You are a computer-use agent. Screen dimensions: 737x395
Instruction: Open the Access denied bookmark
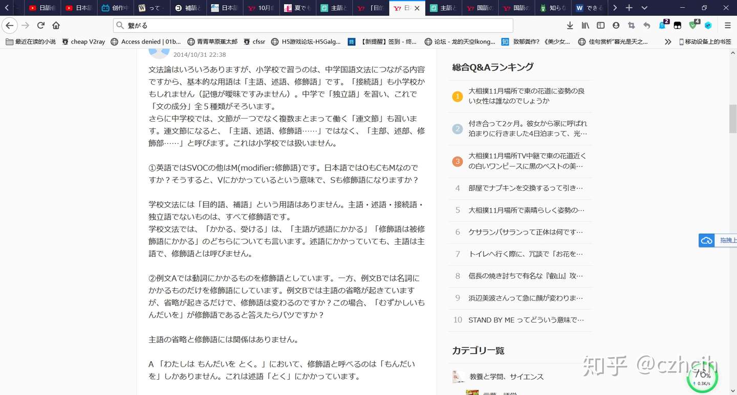coord(146,42)
